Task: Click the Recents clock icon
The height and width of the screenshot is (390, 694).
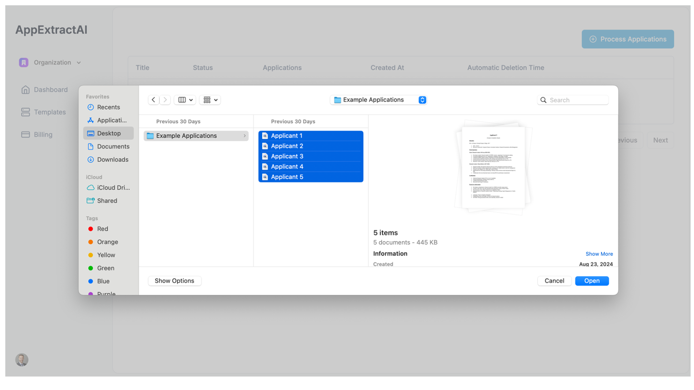Action: [x=91, y=107]
